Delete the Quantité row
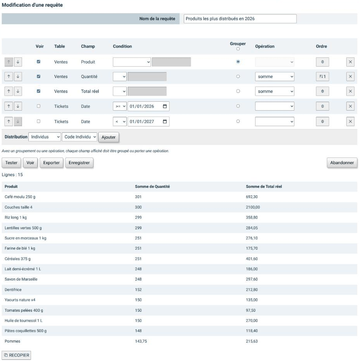The image size is (359, 361). click(350, 77)
